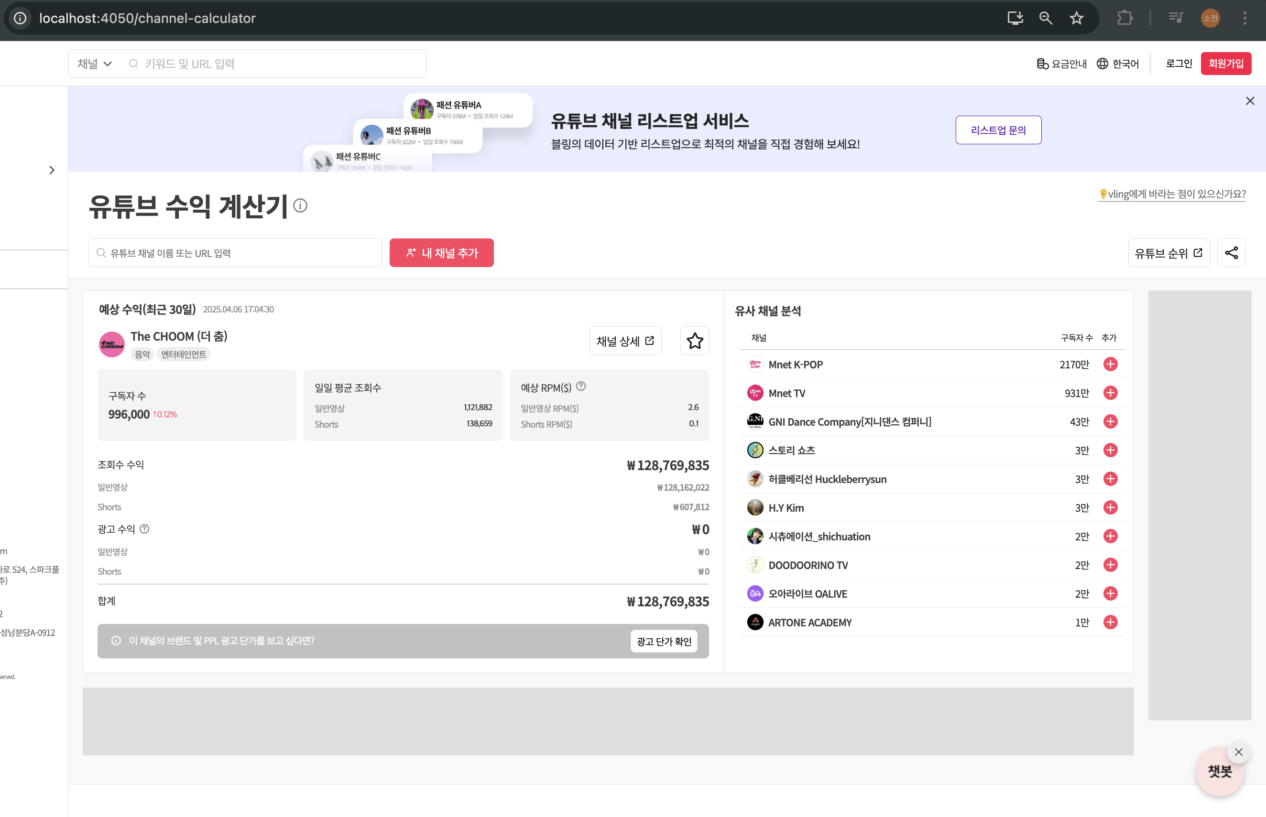The height and width of the screenshot is (817, 1266).
Task: Focus 키워드 및 URL 입력 search field
Action: [x=275, y=64]
